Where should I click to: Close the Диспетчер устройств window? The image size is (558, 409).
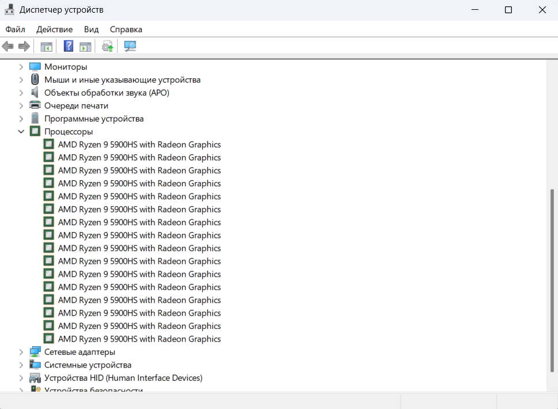(542, 10)
